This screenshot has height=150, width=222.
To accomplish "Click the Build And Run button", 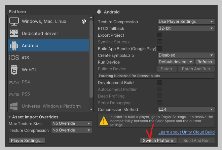I will click(x=196, y=141).
